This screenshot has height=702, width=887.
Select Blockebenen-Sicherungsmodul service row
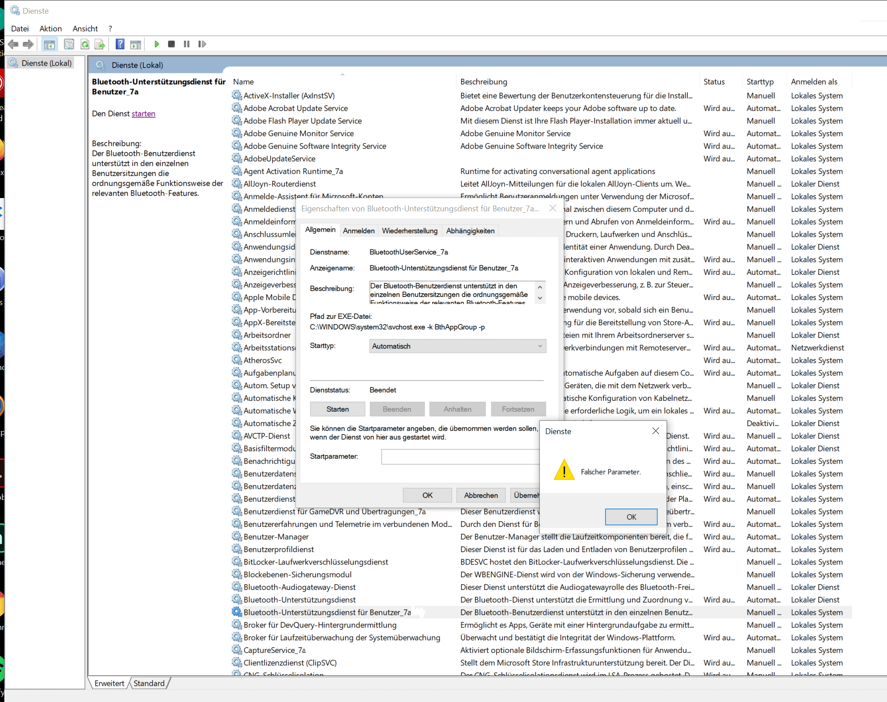(541, 574)
